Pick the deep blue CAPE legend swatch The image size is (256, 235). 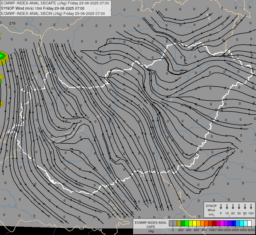coord(234,223)
